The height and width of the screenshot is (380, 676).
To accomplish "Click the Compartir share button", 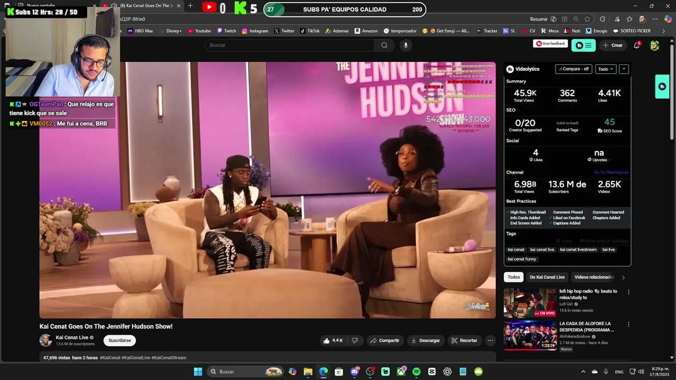I will coord(384,340).
